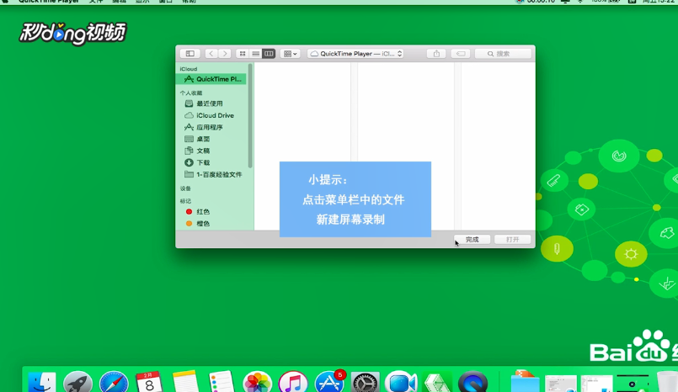678x392 pixels.
Task: Go back with the left chevron button
Action: tap(211, 54)
